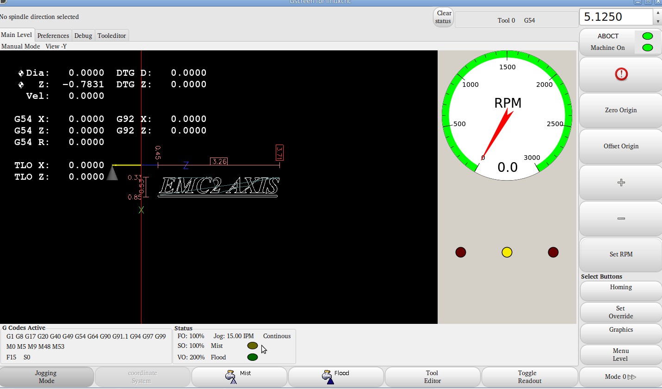Click the DTG D: readout label
The width and height of the screenshot is (662, 389).
tap(134, 73)
